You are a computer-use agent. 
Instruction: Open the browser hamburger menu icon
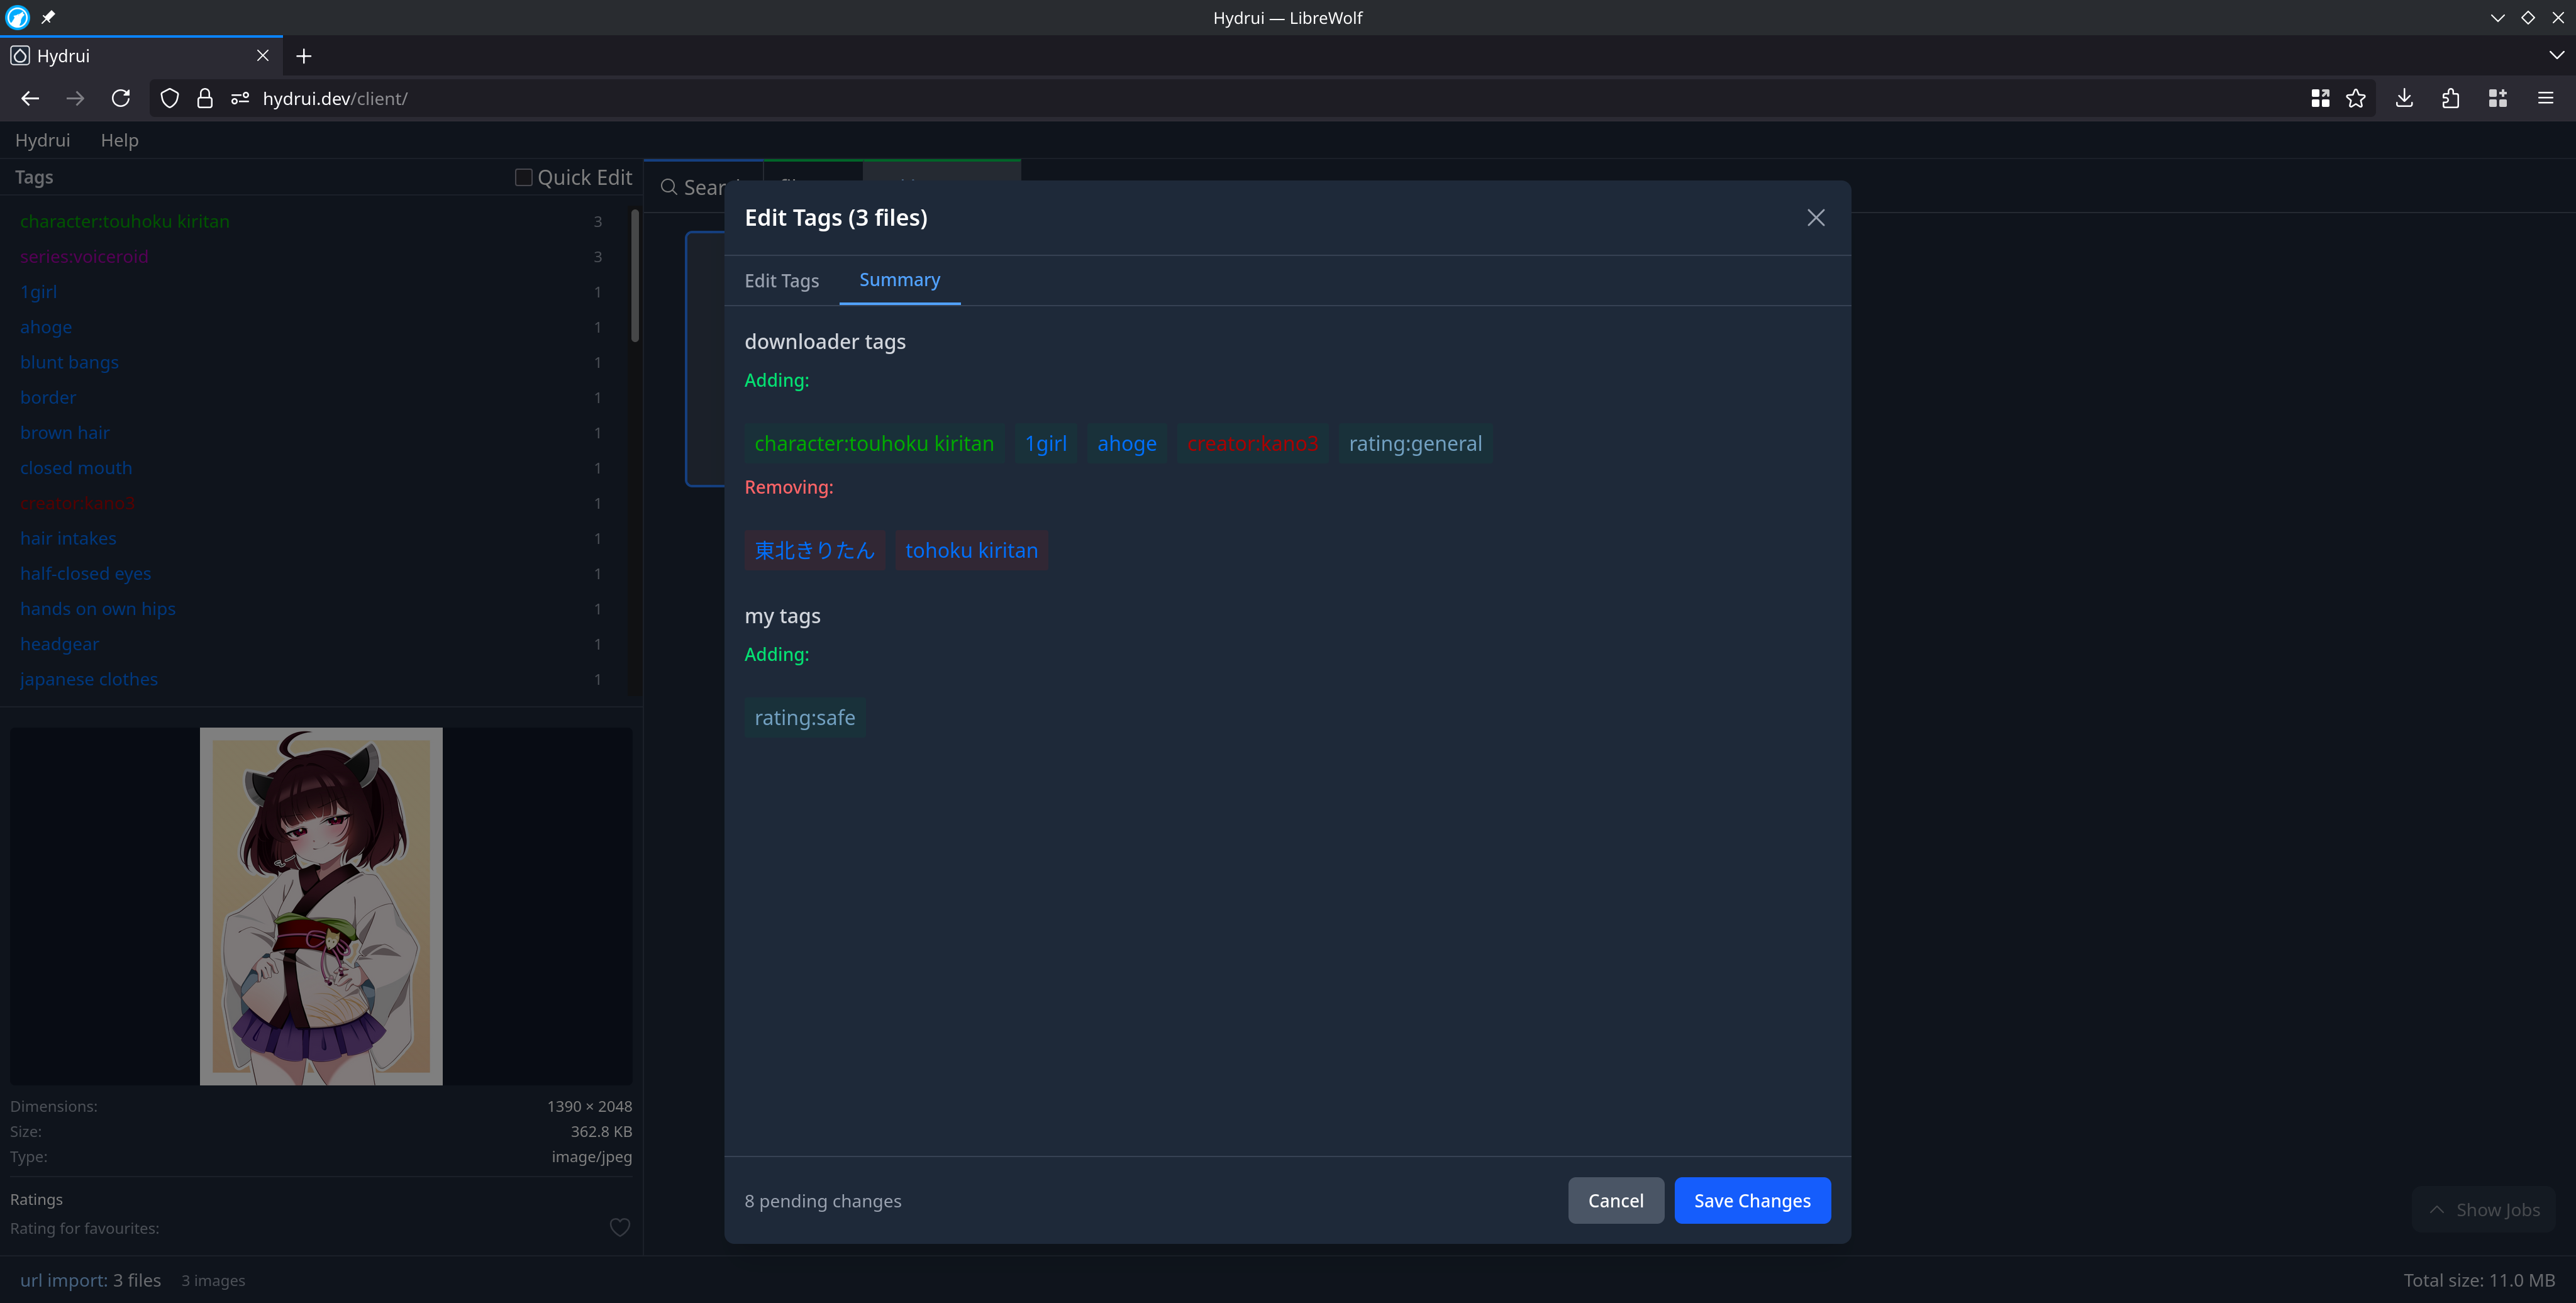[2545, 98]
